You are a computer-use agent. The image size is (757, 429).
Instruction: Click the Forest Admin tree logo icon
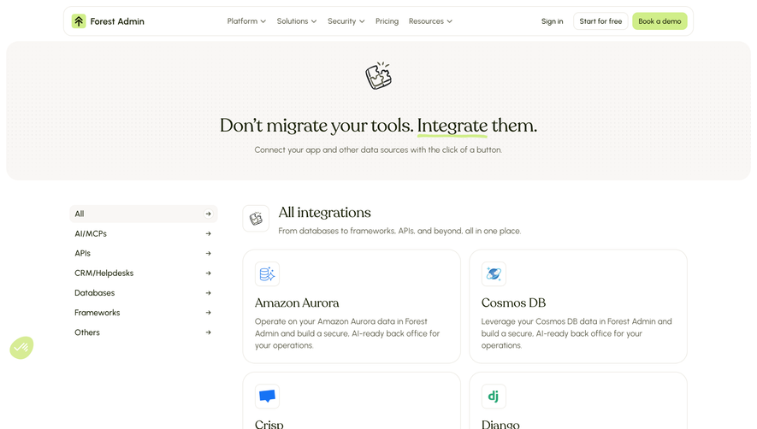pos(79,21)
